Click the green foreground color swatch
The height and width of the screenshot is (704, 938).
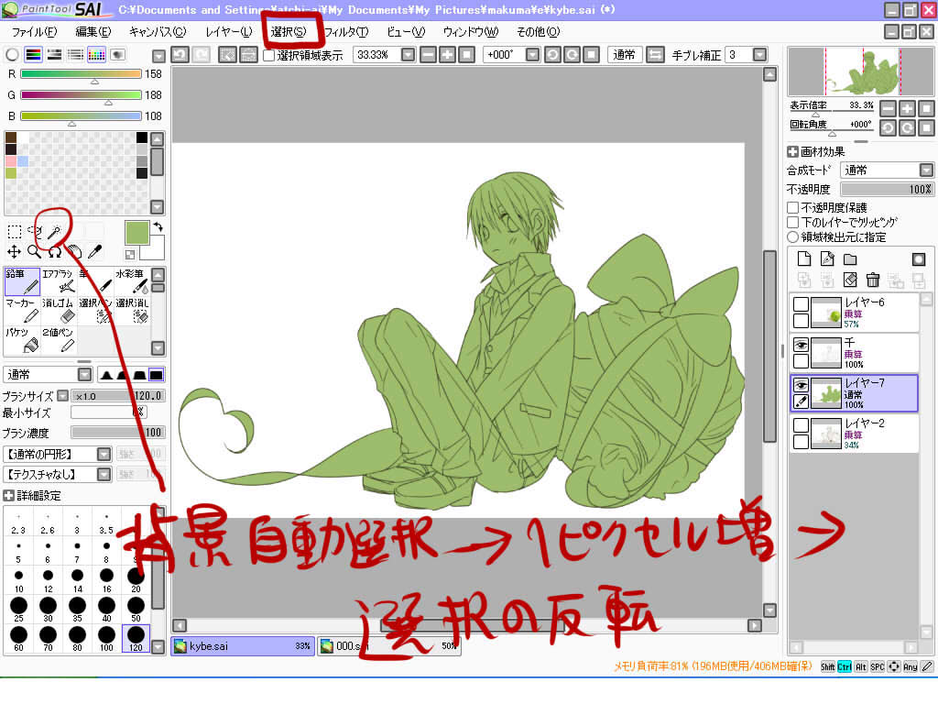pos(136,232)
